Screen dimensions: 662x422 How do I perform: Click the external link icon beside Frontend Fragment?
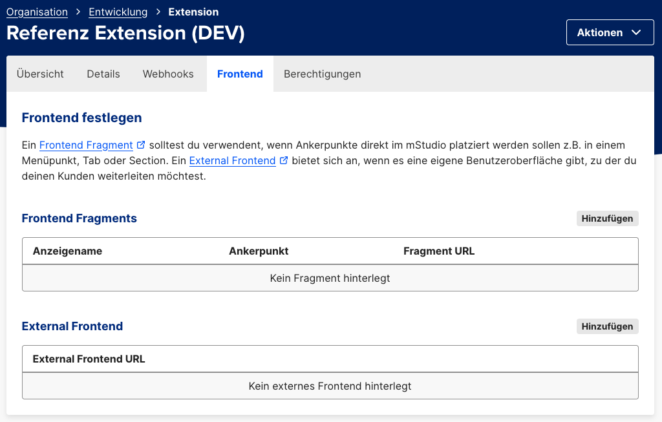[141, 145]
